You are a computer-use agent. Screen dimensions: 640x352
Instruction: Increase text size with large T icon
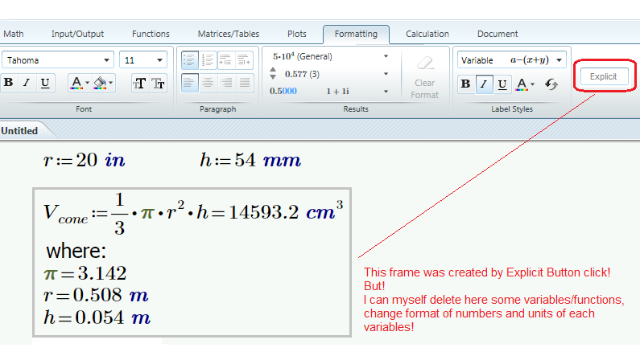click(139, 83)
